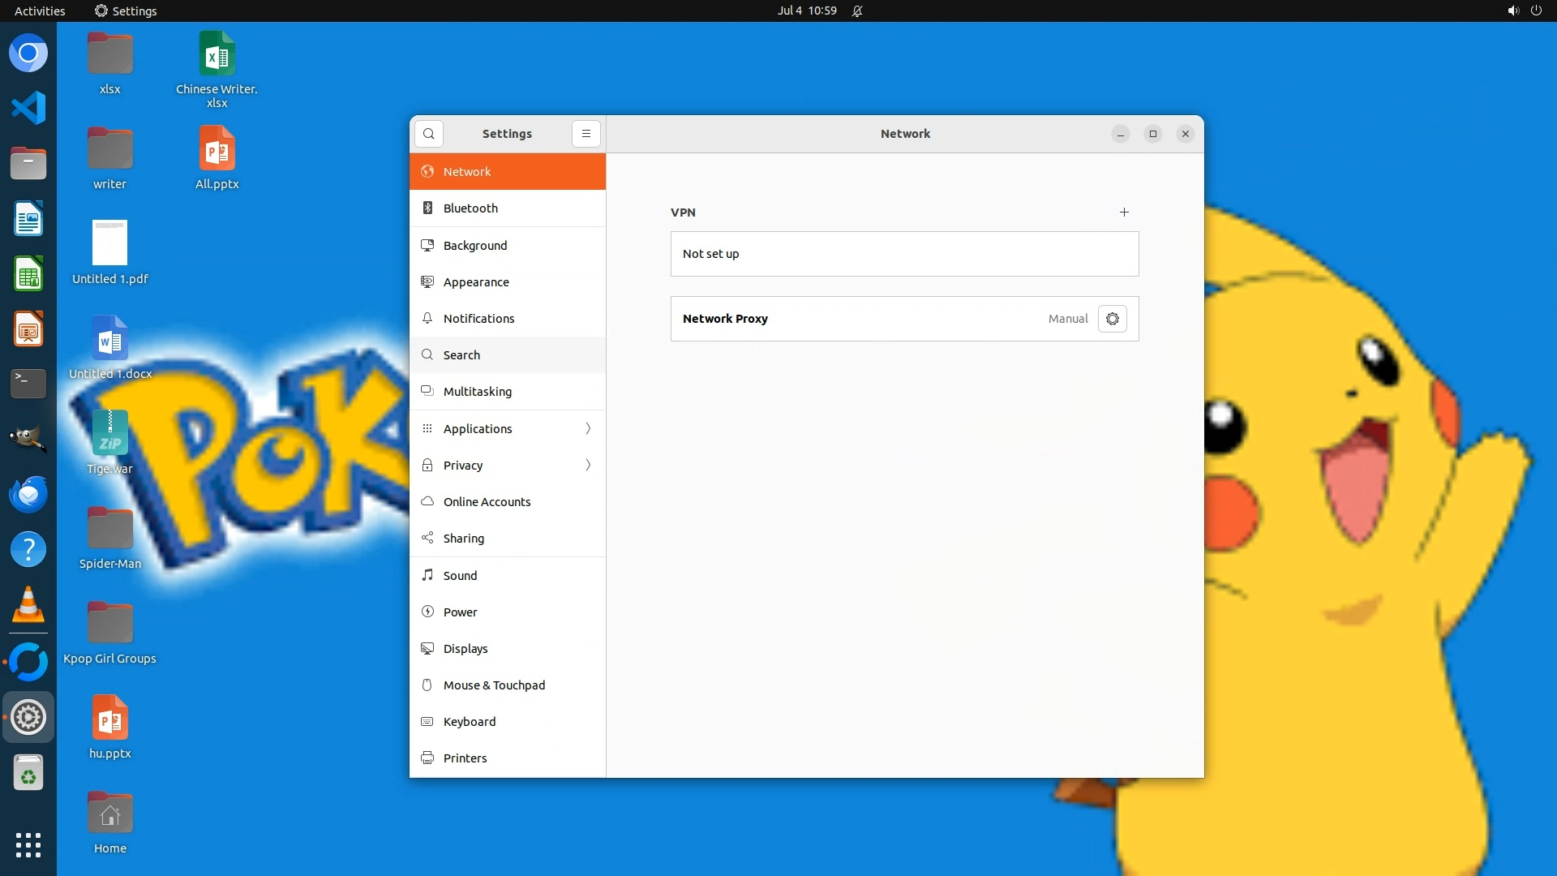Open the Settings hamburger menu
The image size is (1557, 876).
(x=585, y=134)
